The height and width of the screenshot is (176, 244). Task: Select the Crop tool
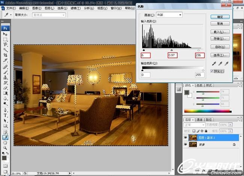(5, 55)
